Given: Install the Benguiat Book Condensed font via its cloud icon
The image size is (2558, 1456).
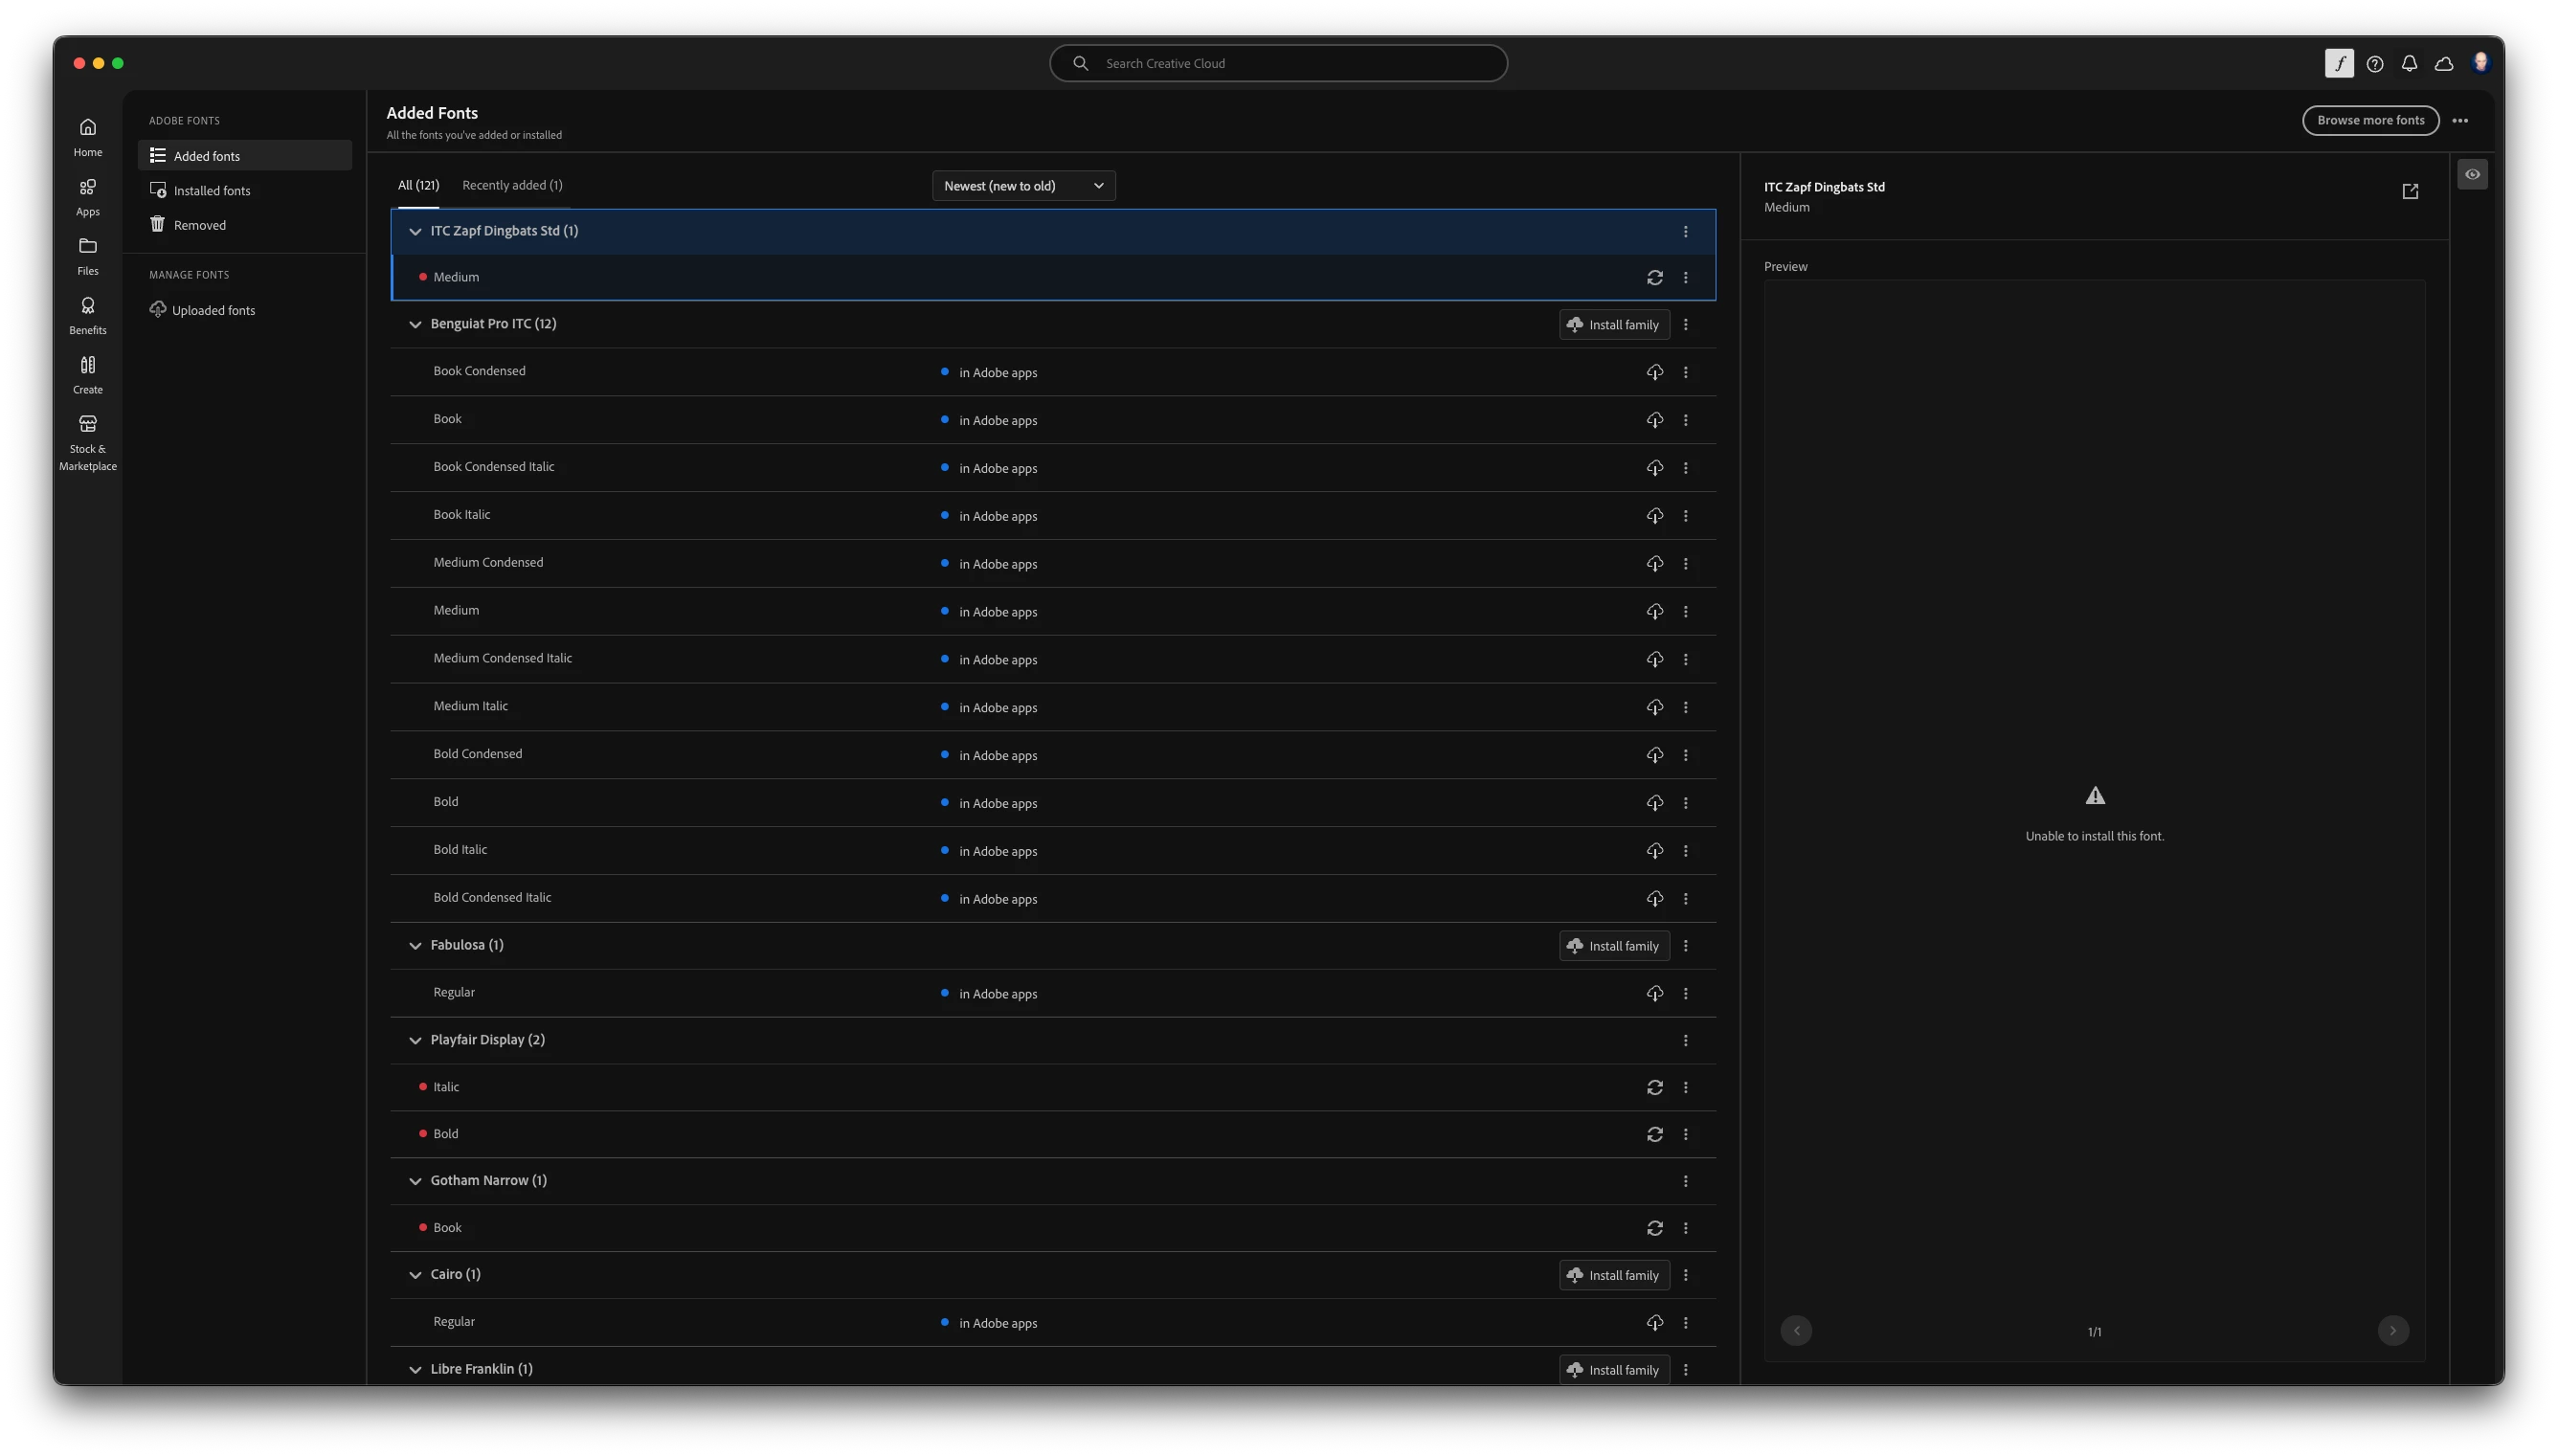Looking at the screenshot, I should click(1654, 372).
